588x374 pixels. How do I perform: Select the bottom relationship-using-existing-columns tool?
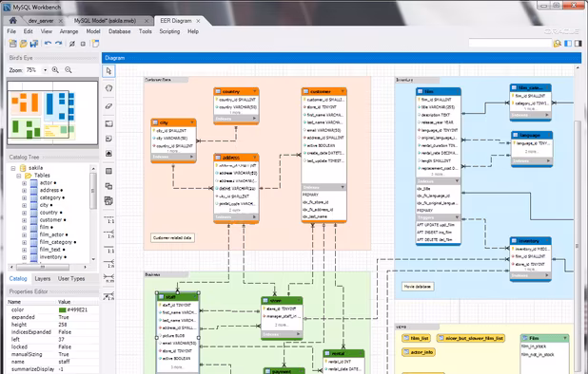tap(108, 296)
